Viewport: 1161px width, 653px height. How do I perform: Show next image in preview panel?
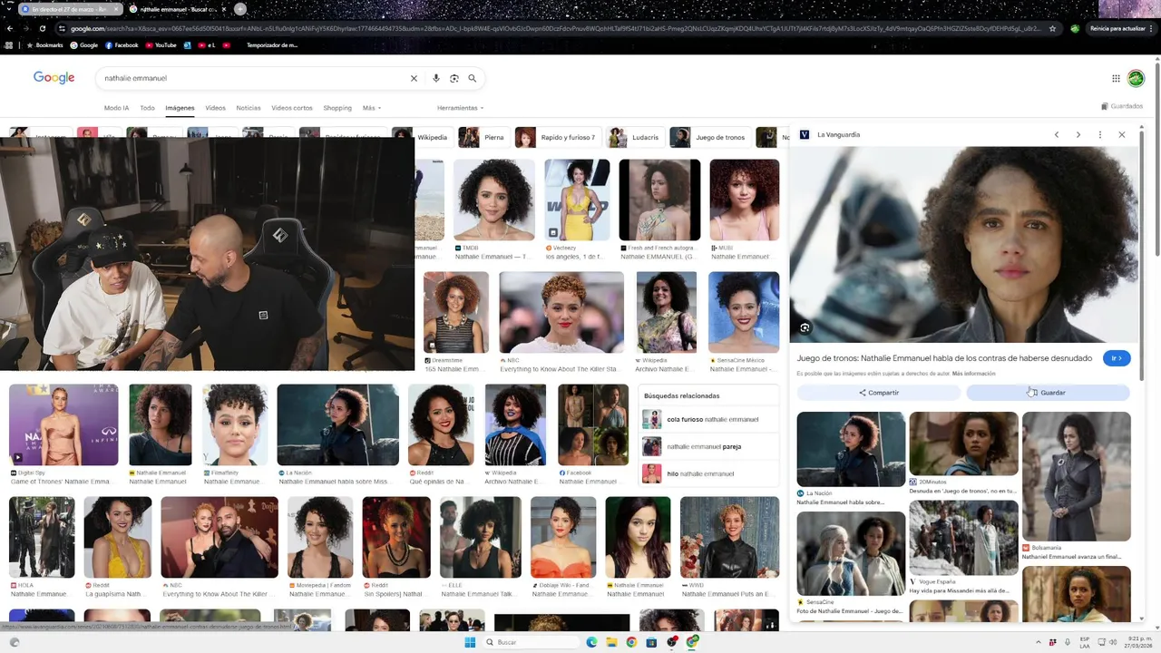pyautogui.click(x=1078, y=134)
